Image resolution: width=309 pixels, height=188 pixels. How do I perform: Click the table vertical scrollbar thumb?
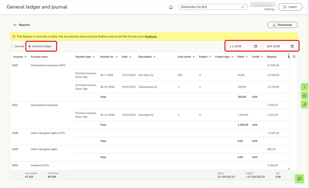(x=289, y=57)
